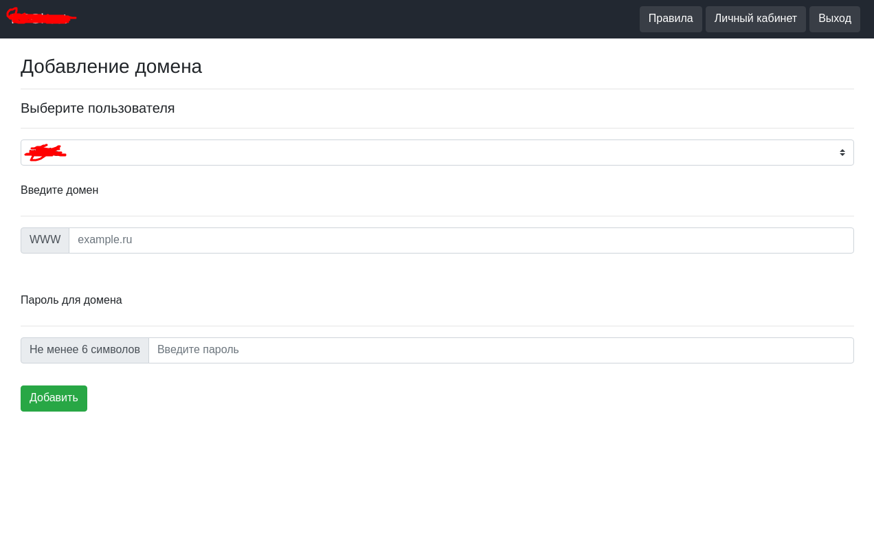This screenshot has height=549, width=874.
Task: Click the Выберите пользователя subheading
Action: (98, 109)
